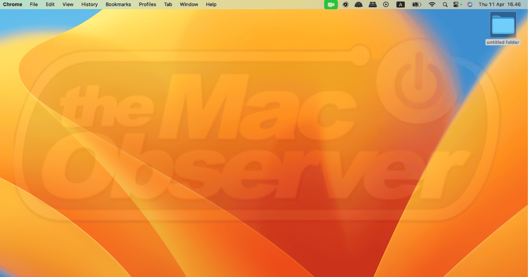Click the Siri icon
This screenshot has width=528, height=277.
pos(470,4)
